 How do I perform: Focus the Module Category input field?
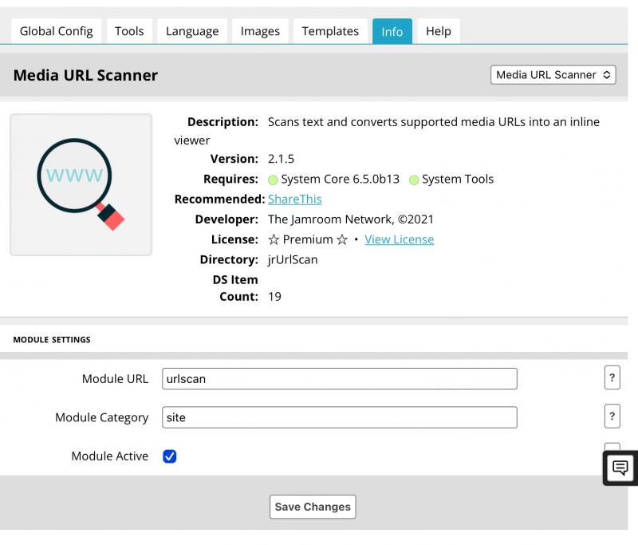[x=339, y=417]
